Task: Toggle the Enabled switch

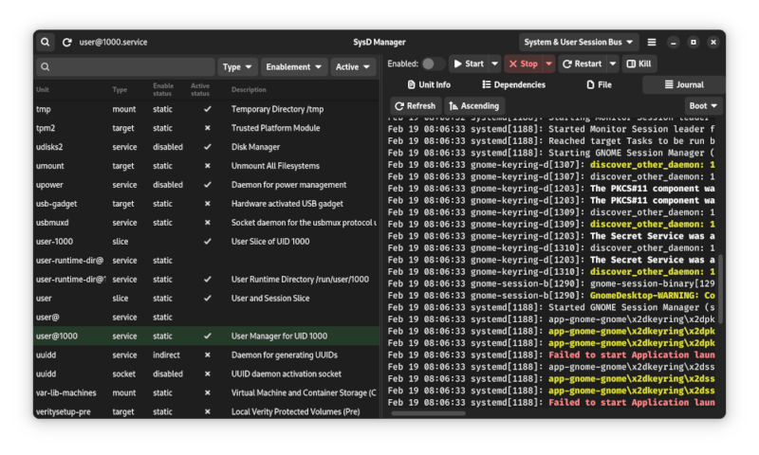Action: 433,64
